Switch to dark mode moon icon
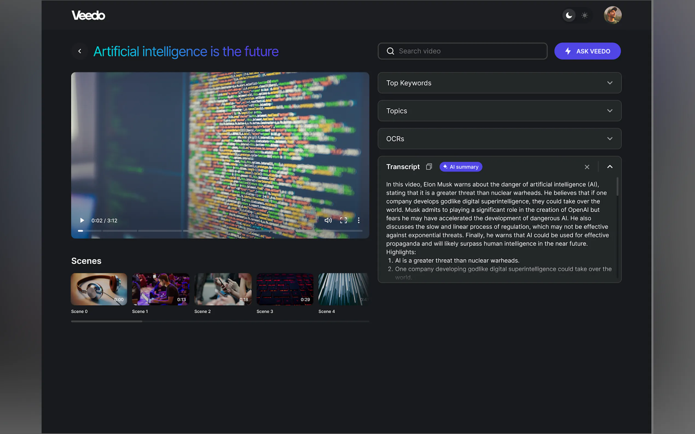The width and height of the screenshot is (695, 434). click(569, 15)
